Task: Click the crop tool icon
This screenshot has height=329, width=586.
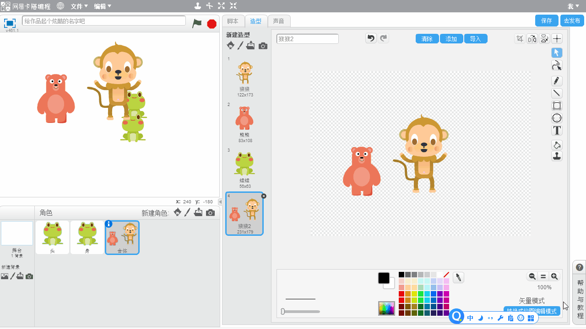Action: pos(520,39)
